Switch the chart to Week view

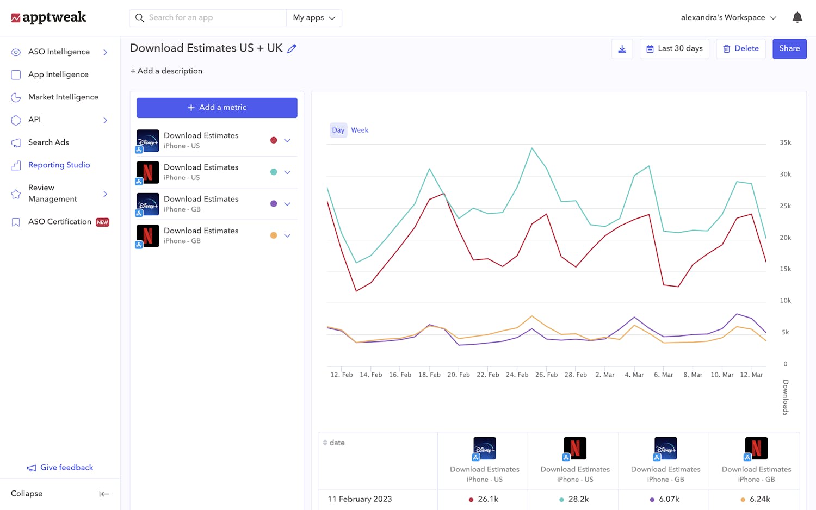pos(359,130)
